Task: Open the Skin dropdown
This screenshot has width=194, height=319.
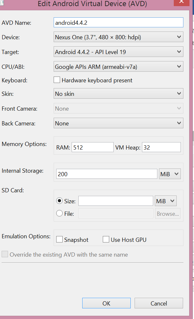Action: point(119,94)
